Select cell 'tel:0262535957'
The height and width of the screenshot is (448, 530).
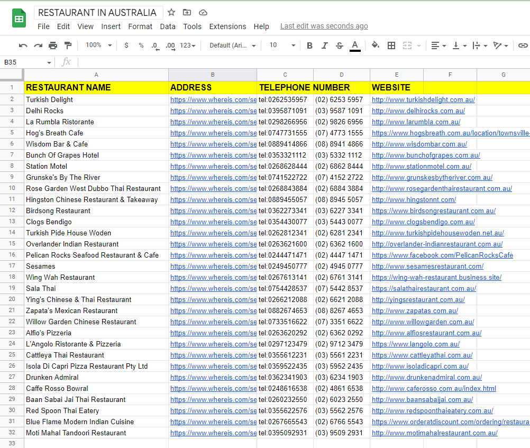click(x=285, y=100)
